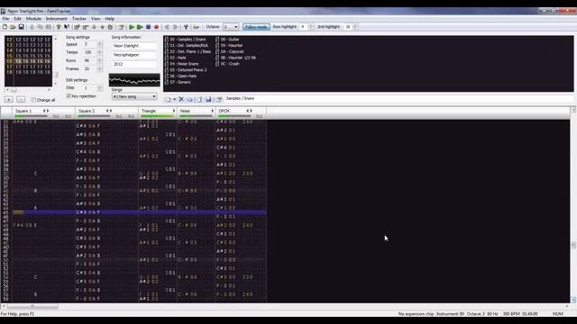The image size is (577, 324).
Task: Open the File menu
Action: [6, 18]
